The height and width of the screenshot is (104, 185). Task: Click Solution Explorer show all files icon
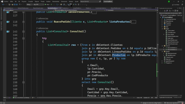(x=177, y=11)
